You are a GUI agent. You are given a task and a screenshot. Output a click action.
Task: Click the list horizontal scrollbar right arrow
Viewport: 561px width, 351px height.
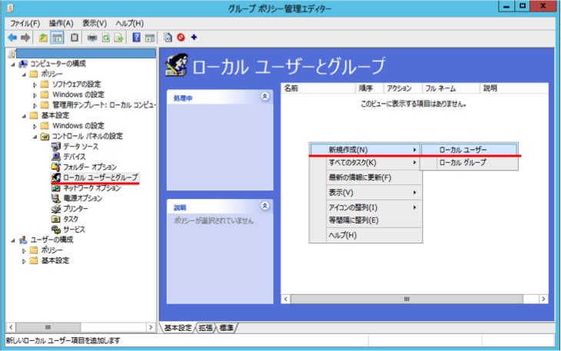(543, 299)
